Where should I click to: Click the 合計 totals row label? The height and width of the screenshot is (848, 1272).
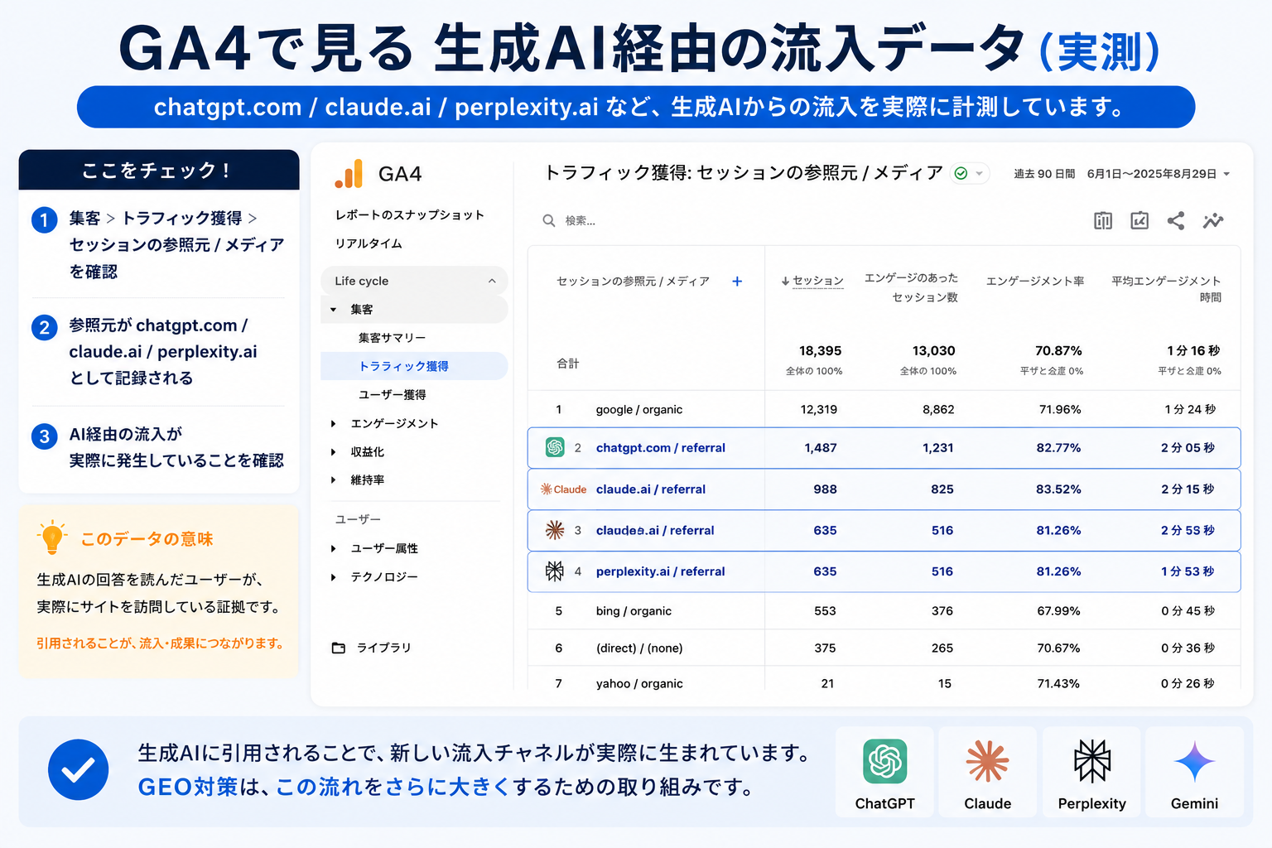[568, 364]
